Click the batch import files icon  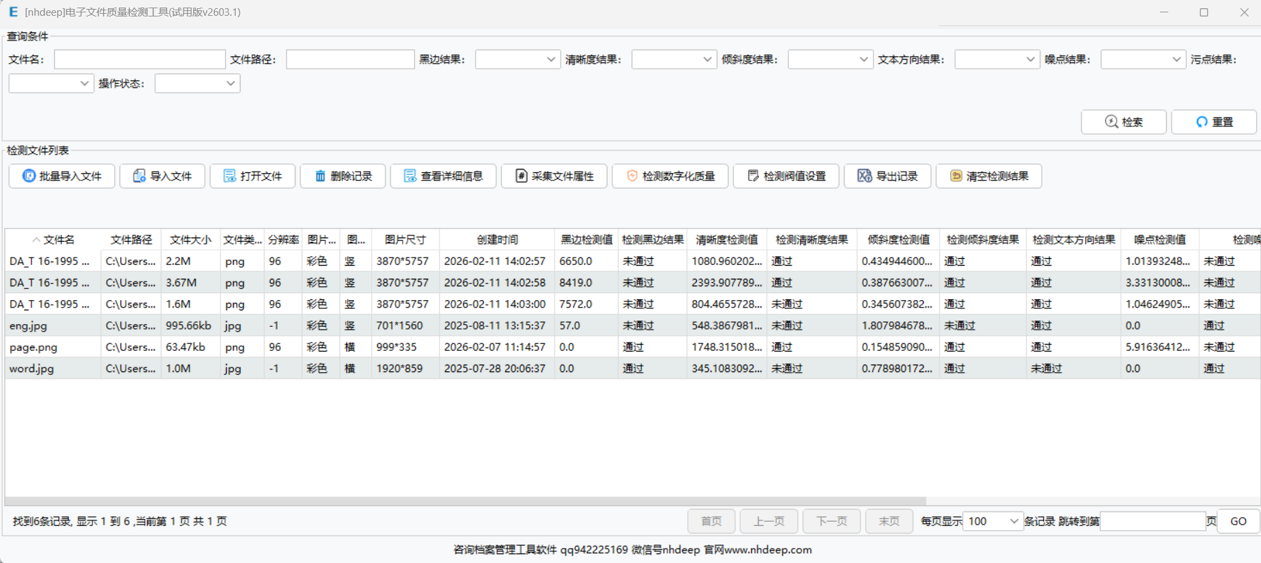(x=29, y=176)
